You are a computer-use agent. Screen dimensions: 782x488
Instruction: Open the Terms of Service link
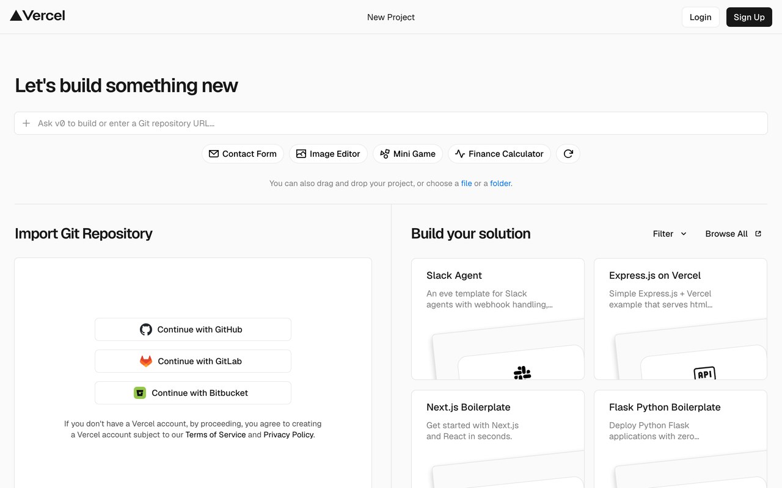(x=216, y=435)
